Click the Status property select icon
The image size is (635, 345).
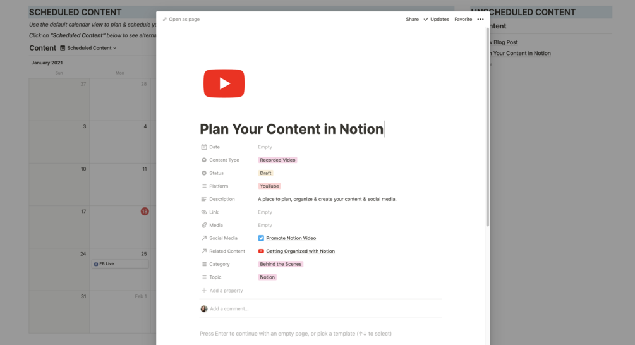(x=204, y=173)
